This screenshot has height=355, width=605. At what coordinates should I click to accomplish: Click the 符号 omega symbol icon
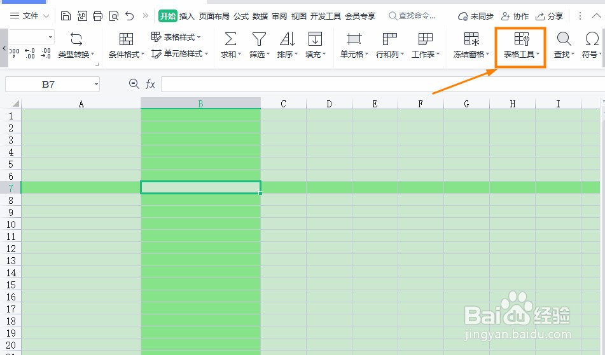[x=592, y=39]
